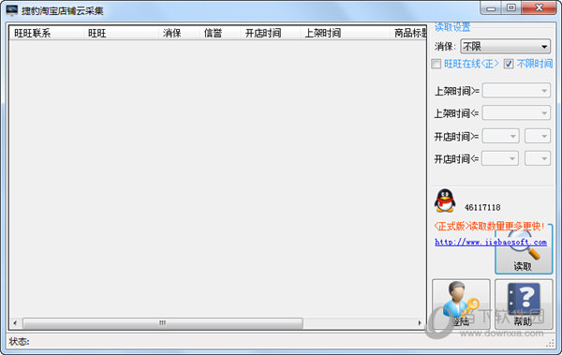Open the jiebaosoft.com website link

coord(491,242)
